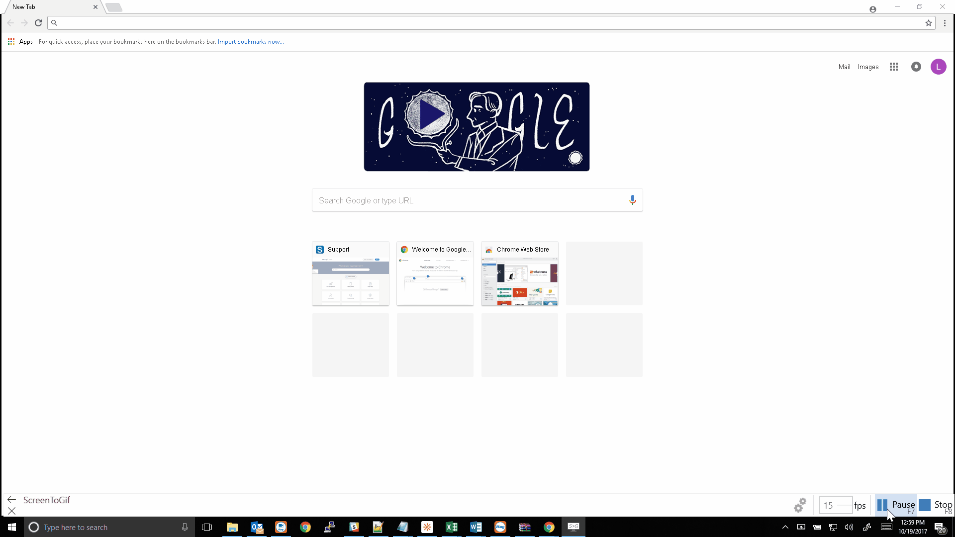Open Task View
Image resolution: width=955 pixels, height=537 pixels.
pyautogui.click(x=207, y=527)
